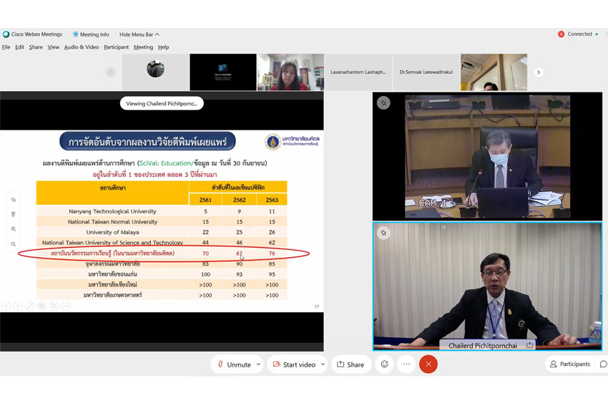Click the Share button

pos(350,364)
